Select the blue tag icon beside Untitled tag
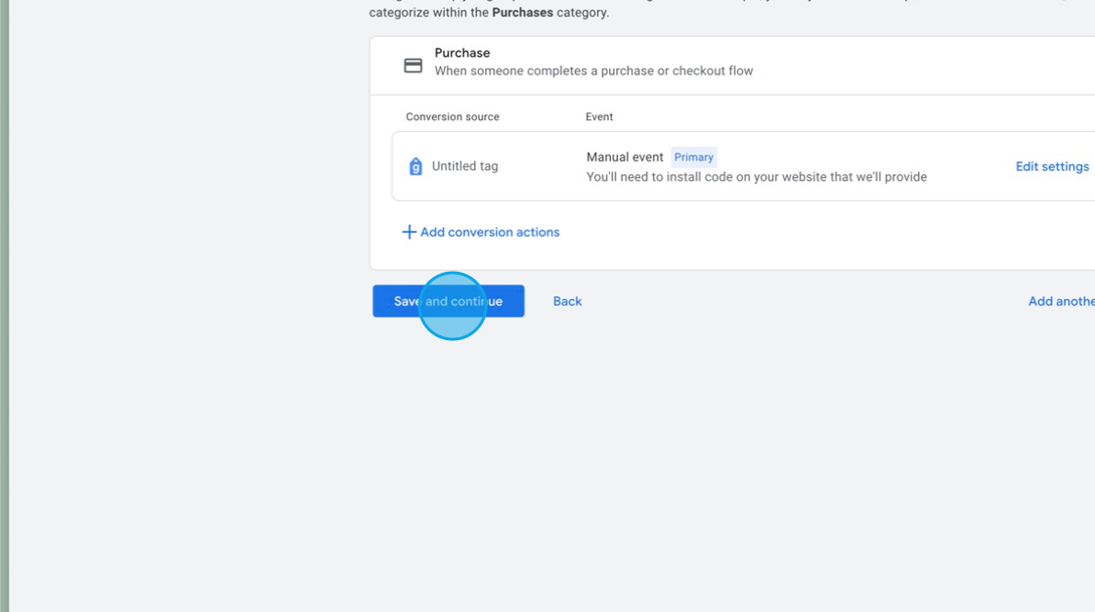The height and width of the screenshot is (612, 1095). click(415, 166)
